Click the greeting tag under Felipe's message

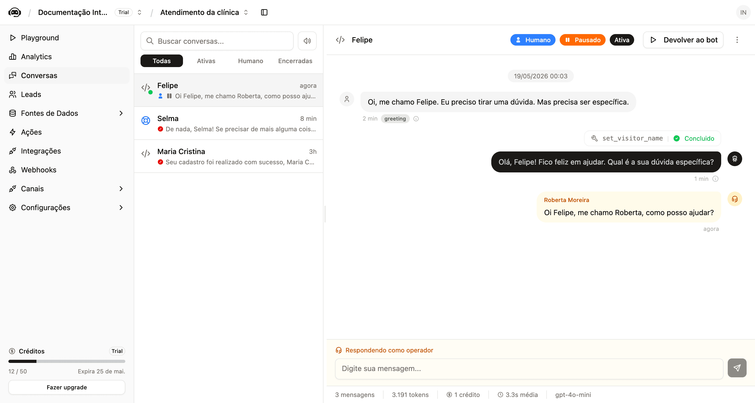pyautogui.click(x=395, y=119)
